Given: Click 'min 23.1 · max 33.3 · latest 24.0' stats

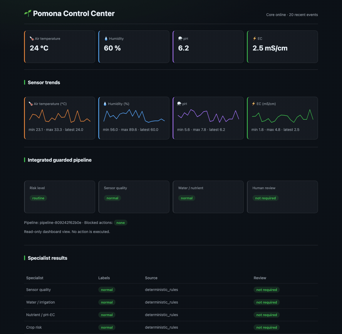Looking at the screenshot, I should (56, 130).
